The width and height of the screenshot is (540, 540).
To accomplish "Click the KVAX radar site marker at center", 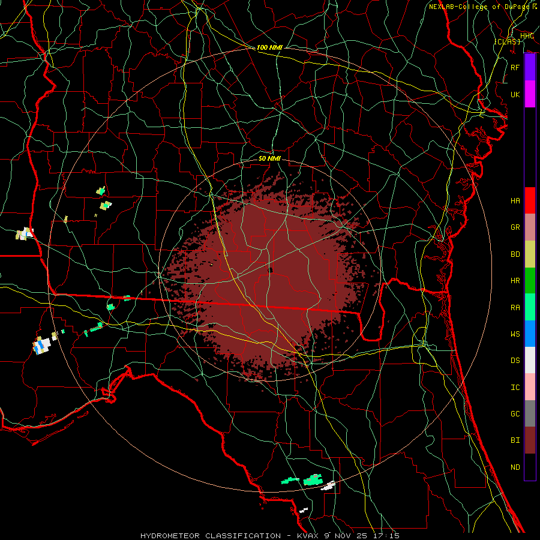I will 271,271.
